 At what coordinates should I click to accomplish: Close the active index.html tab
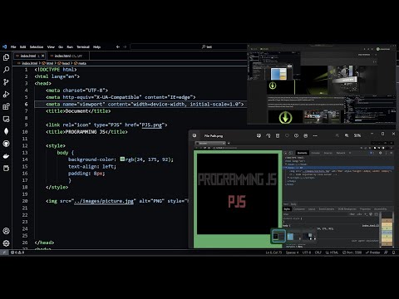pyautogui.click(x=42, y=56)
